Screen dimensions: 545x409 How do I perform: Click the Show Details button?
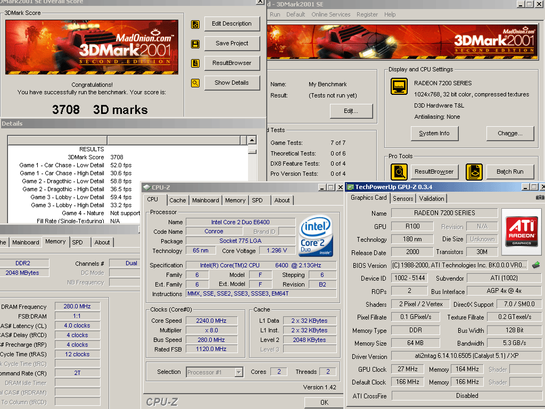[232, 83]
